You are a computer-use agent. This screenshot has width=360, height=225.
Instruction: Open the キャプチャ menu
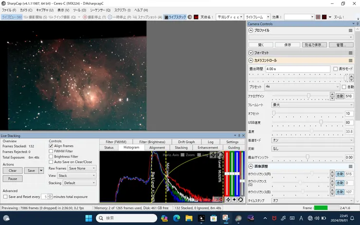[x=45, y=10]
